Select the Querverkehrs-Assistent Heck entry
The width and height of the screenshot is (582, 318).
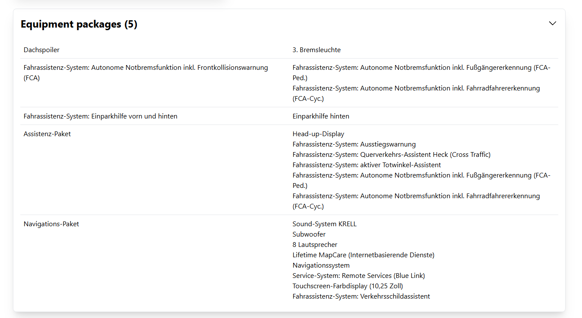[x=391, y=155]
